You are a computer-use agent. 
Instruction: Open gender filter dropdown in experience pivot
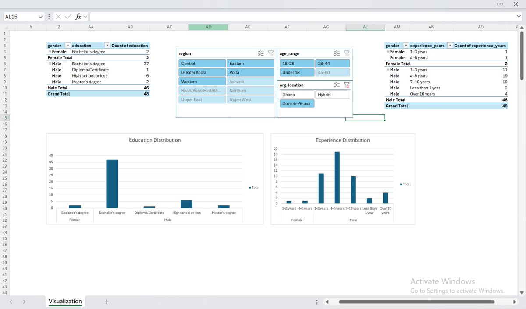(x=405, y=46)
